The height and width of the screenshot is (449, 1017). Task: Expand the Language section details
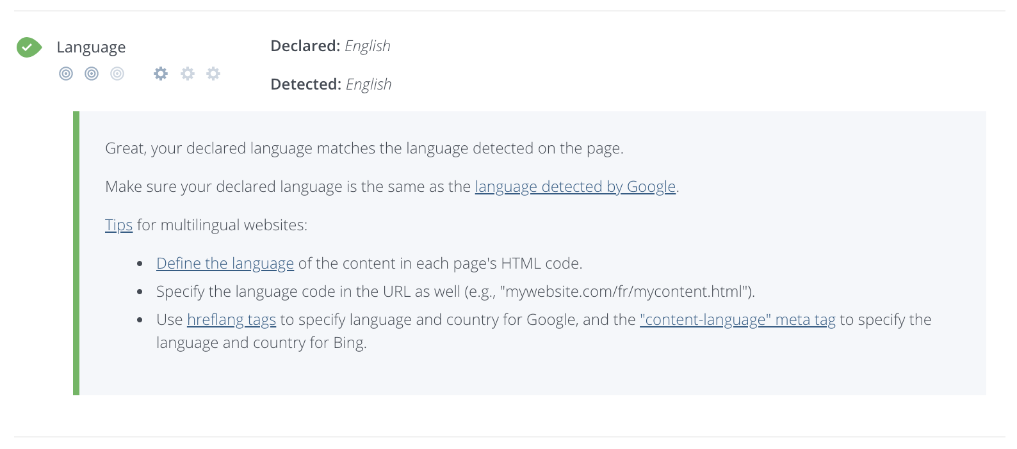point(92,47)
